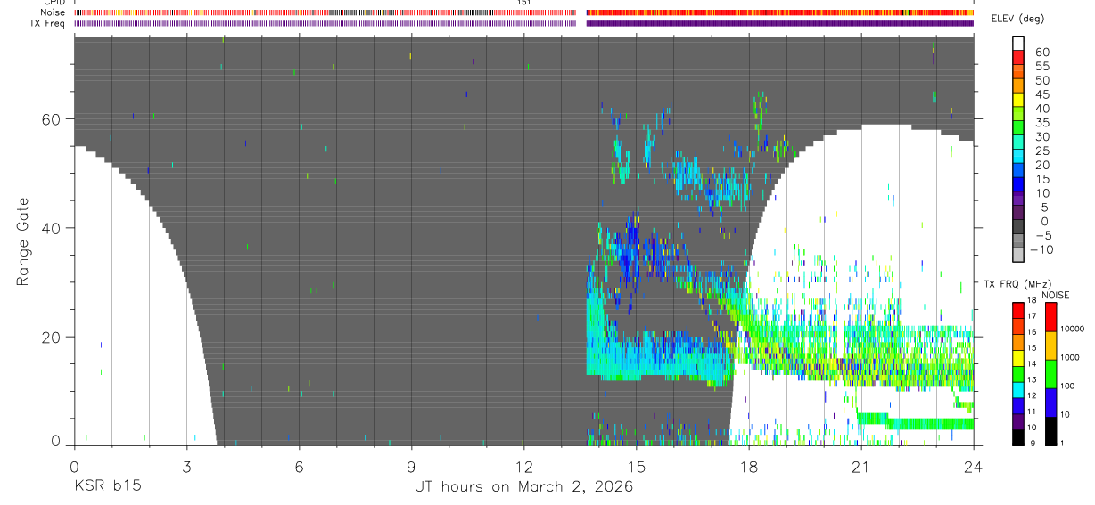1095x505 pixels.
Task: Click the "24" tick label on UT hours axis
Action: [974, 466]
